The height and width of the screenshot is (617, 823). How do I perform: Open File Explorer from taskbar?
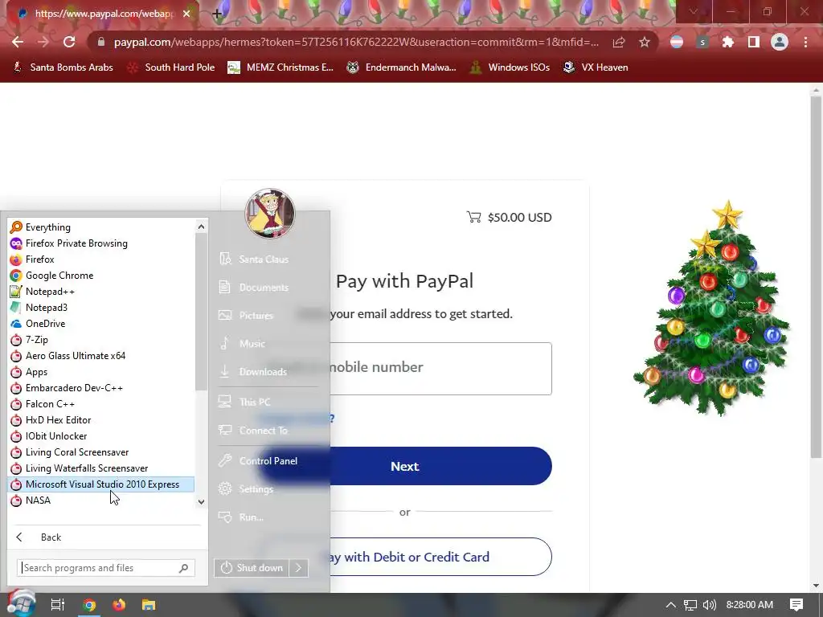pyautogui.click(x=149, y=605)
